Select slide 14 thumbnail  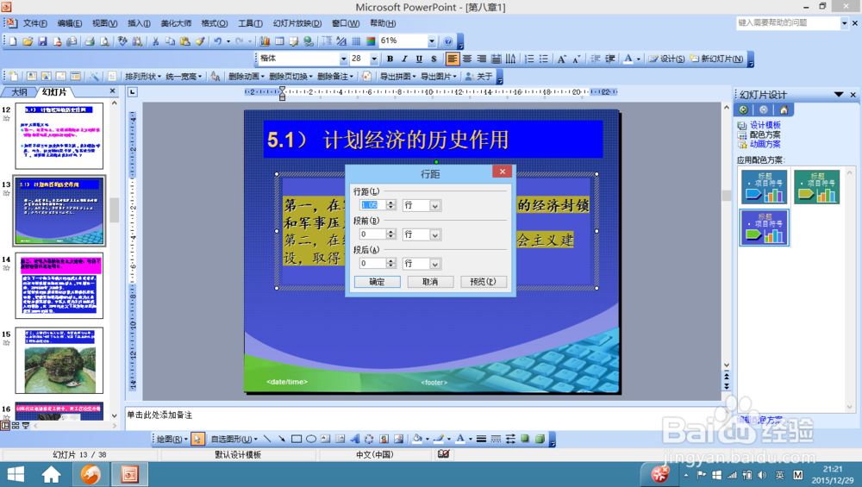[59, 286]
